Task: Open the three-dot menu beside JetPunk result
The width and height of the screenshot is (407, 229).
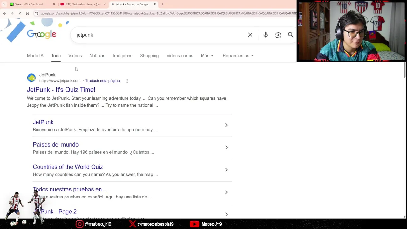Action: tap(127, 81)
